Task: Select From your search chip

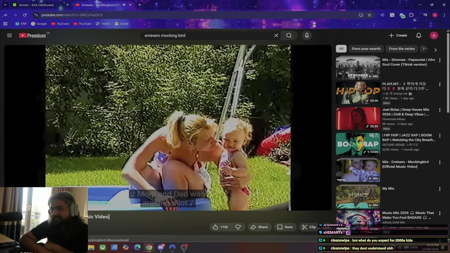Action: click(x=366, y=49)
